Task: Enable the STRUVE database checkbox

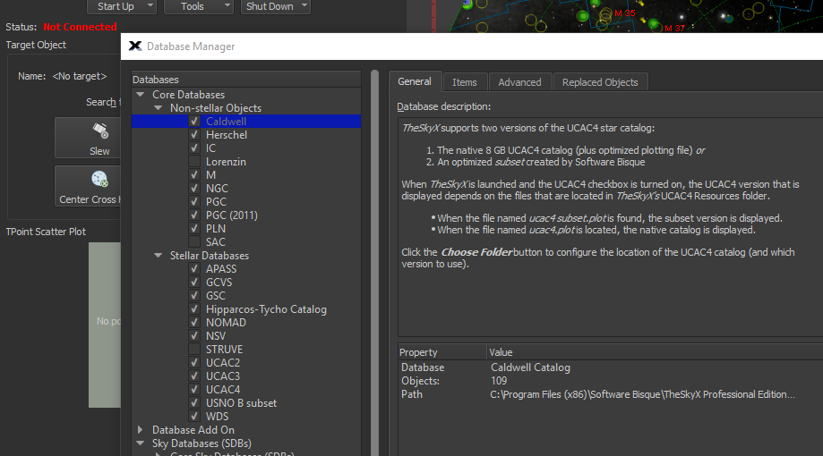Action: pyautogui.click(x=194, y=349)
